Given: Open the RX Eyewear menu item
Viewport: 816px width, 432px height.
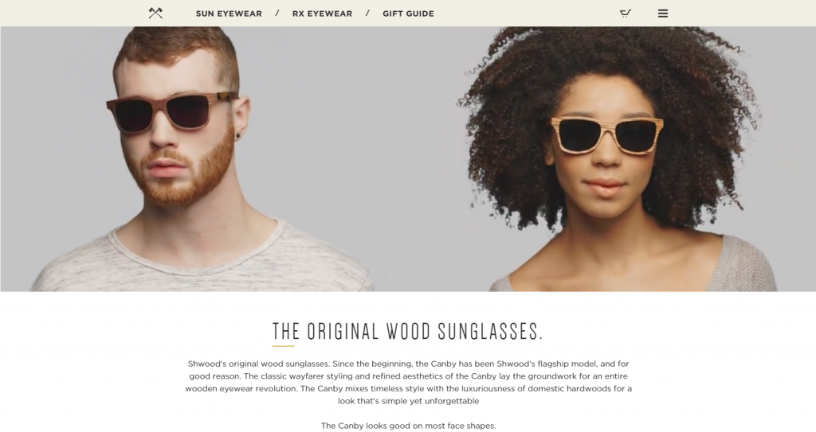Looking at the screenshot, I should 322,14.
